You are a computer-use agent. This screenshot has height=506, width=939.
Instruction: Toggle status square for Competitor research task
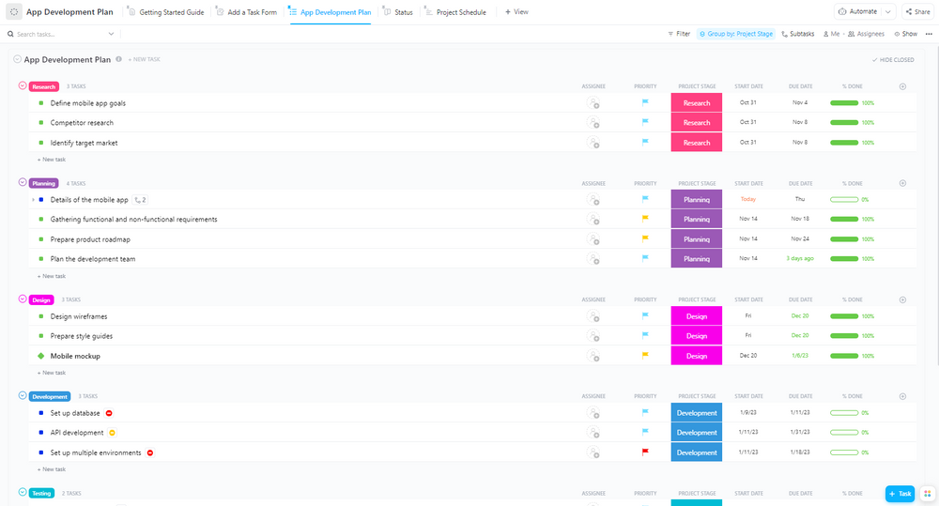pos(41,123)
